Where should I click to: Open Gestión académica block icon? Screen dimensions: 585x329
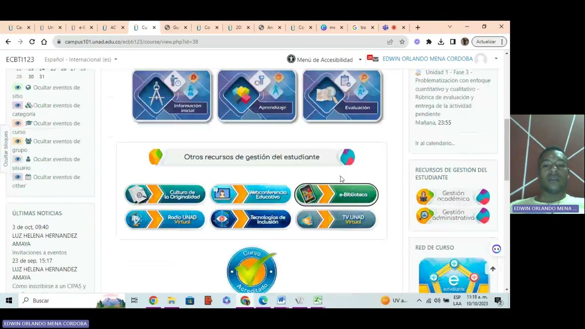coord(453,196)
